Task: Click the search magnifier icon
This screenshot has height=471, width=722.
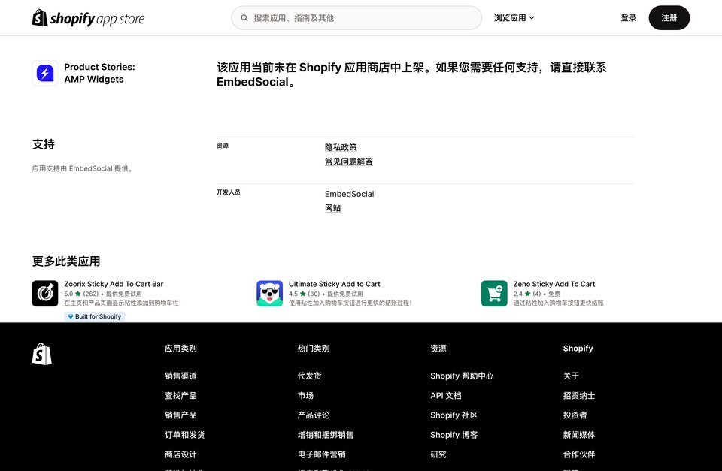Action: (x=244, y=18)
